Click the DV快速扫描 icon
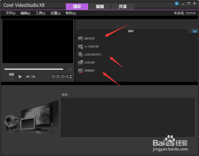199x156 pixels. tap(80, 47)
